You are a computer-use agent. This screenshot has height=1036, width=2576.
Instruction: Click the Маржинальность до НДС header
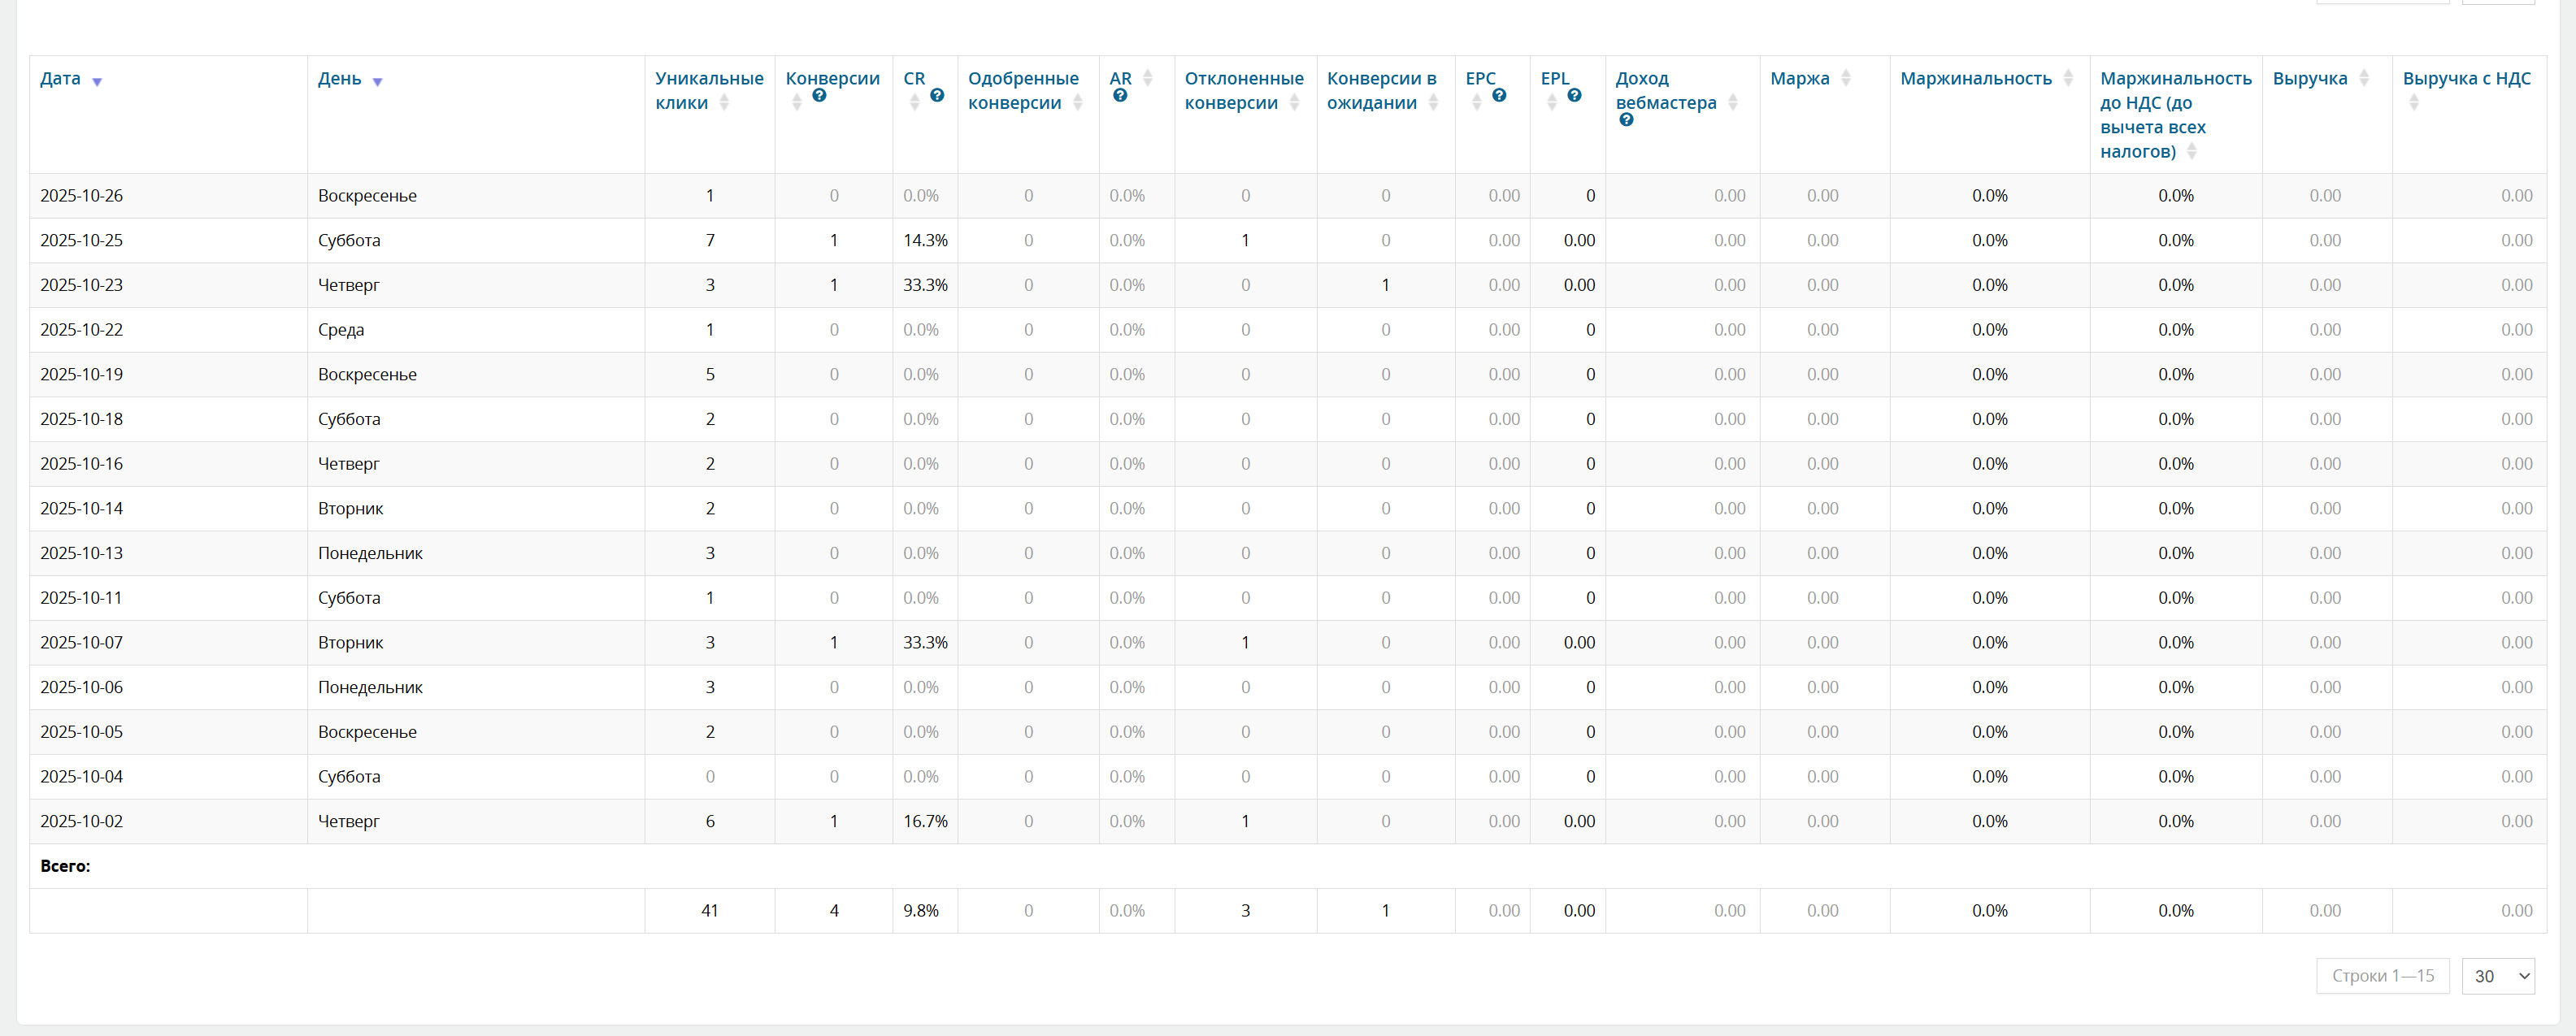click(2175, 114)
